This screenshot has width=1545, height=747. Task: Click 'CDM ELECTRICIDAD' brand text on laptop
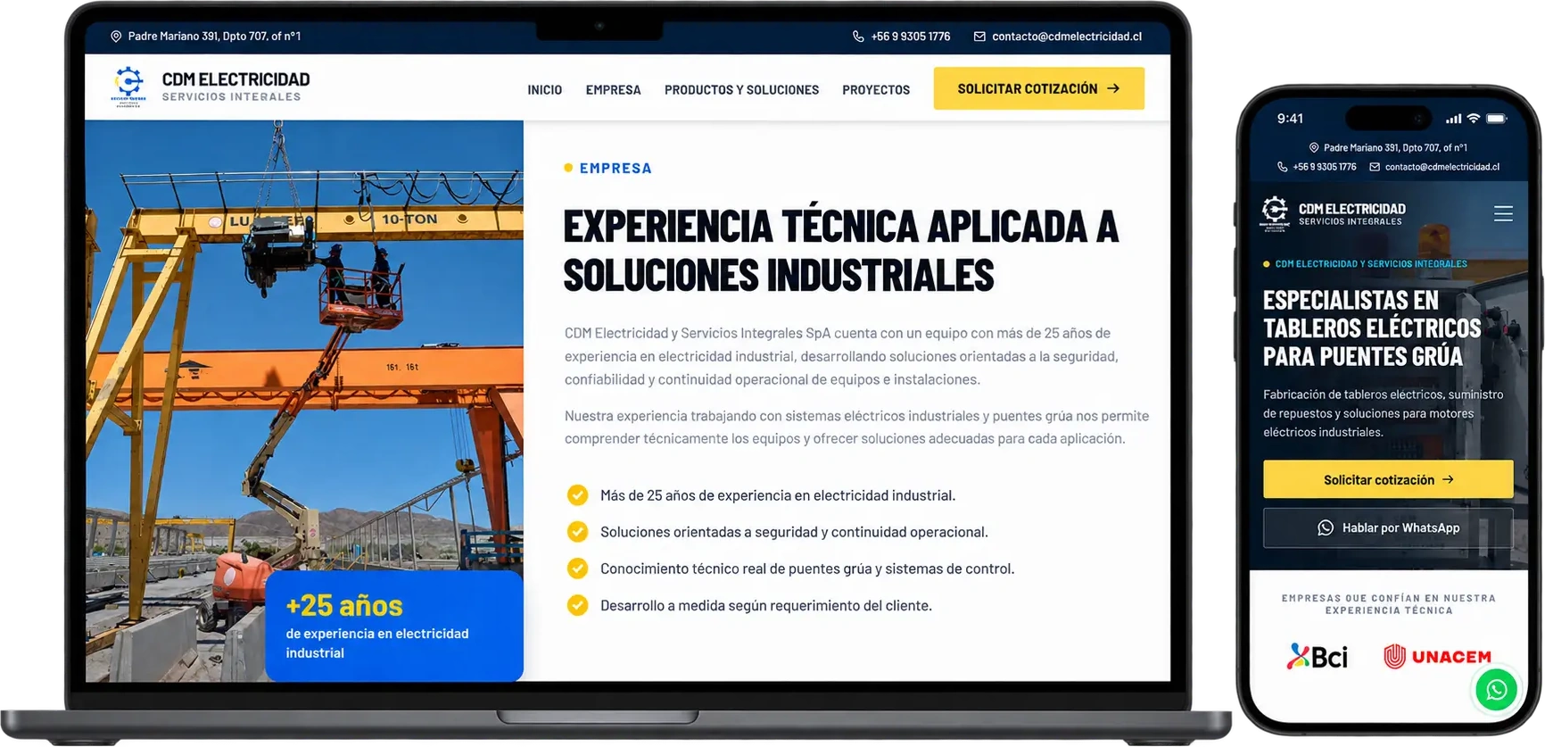tap(235, 79)
